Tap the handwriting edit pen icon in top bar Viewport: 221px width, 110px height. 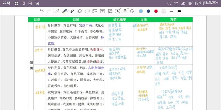[183, 4]
